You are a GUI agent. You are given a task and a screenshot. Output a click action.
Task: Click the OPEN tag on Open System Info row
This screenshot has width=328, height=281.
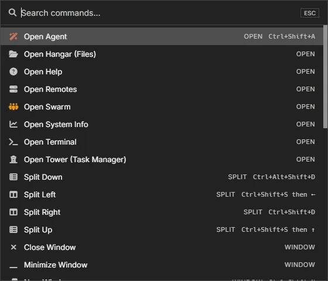(x=305, y=124)
